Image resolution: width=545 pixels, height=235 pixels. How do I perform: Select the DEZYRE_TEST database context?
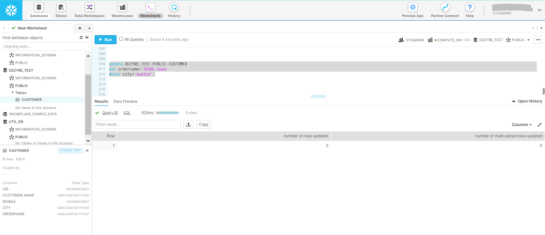coord(488,40)
